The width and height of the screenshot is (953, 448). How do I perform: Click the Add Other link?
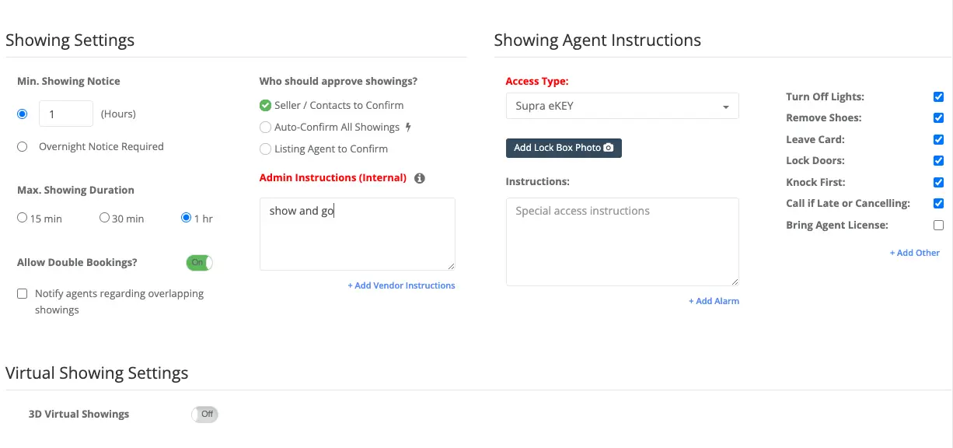point(914,253)
